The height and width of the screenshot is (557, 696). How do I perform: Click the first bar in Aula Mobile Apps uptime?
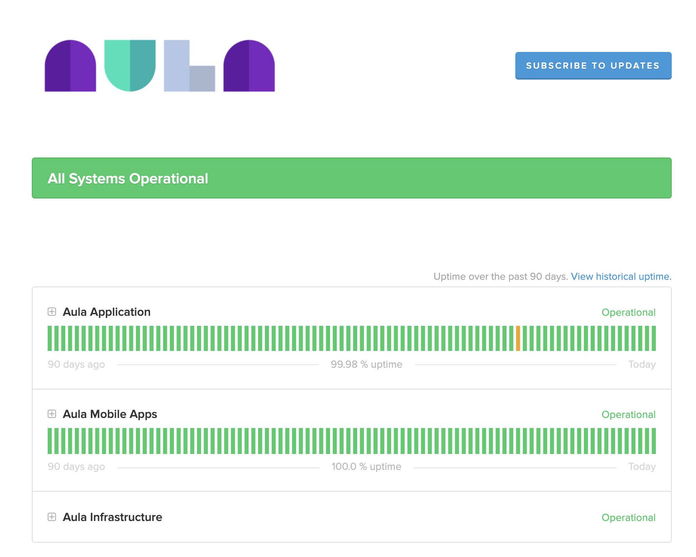(x=50, y=441)
